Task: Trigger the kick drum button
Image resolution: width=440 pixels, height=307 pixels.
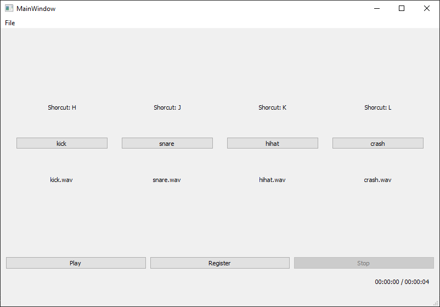Action: [62, 143]
